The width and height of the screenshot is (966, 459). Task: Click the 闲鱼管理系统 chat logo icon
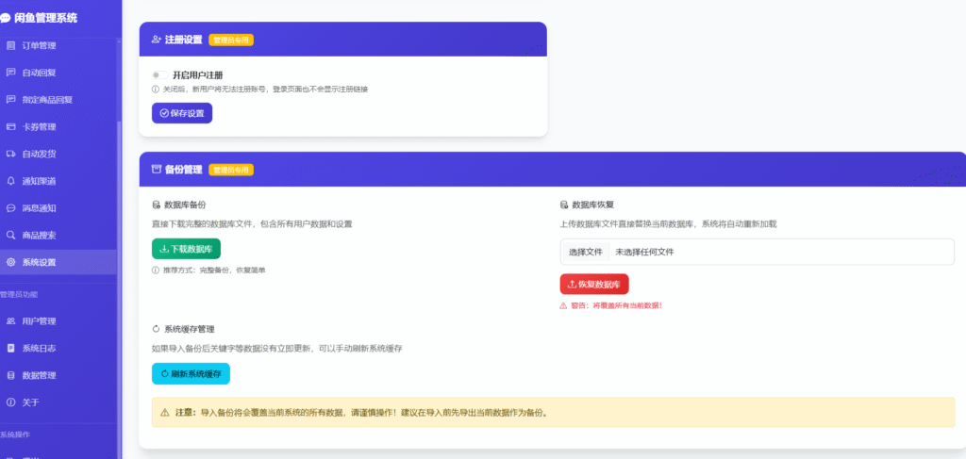[x=5, y=19]
